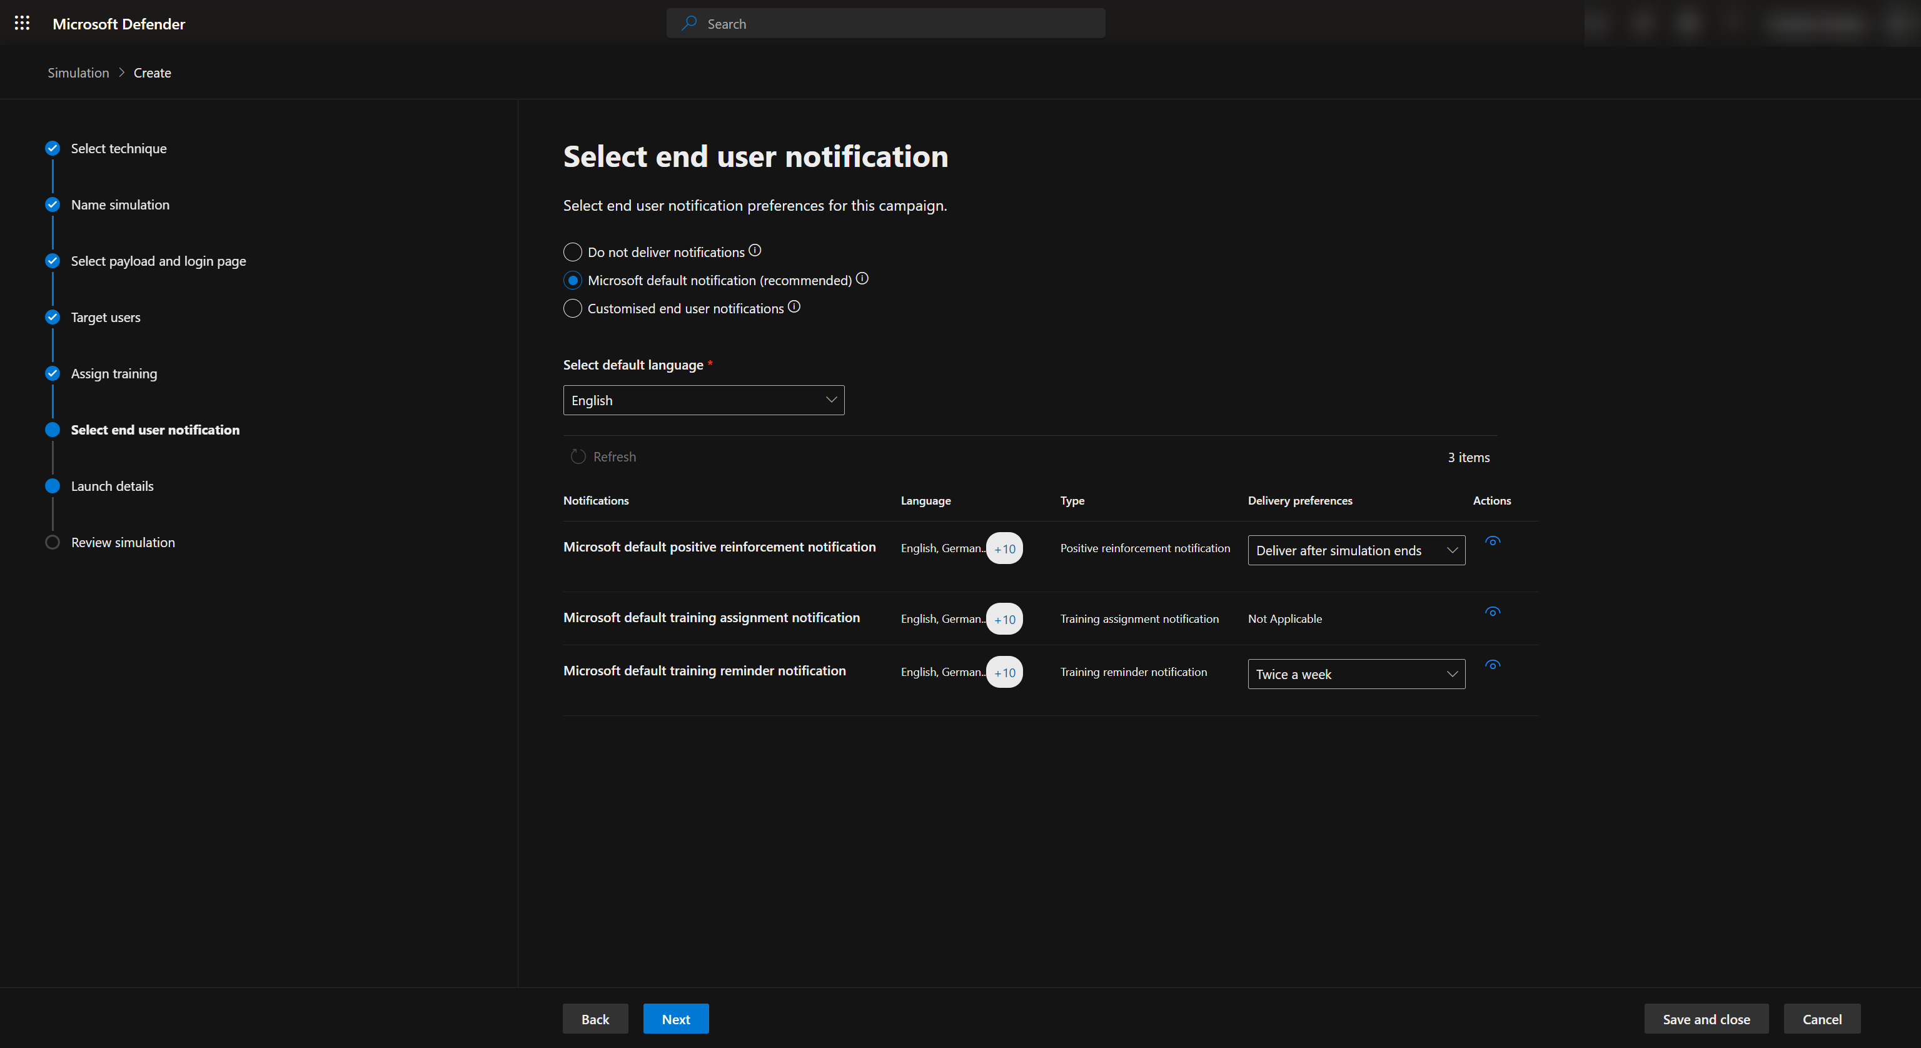The width and height of the screenshot is (1921, 1048).
Task: Click the Next button
Action: click(x=675, y=1019)
